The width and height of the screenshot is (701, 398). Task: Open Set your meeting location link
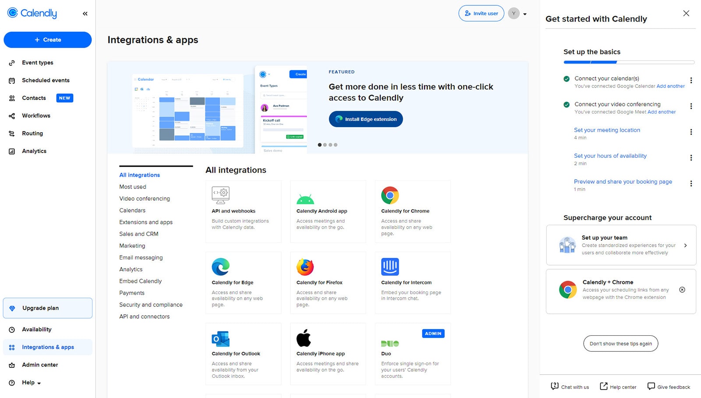click(607, 130)
